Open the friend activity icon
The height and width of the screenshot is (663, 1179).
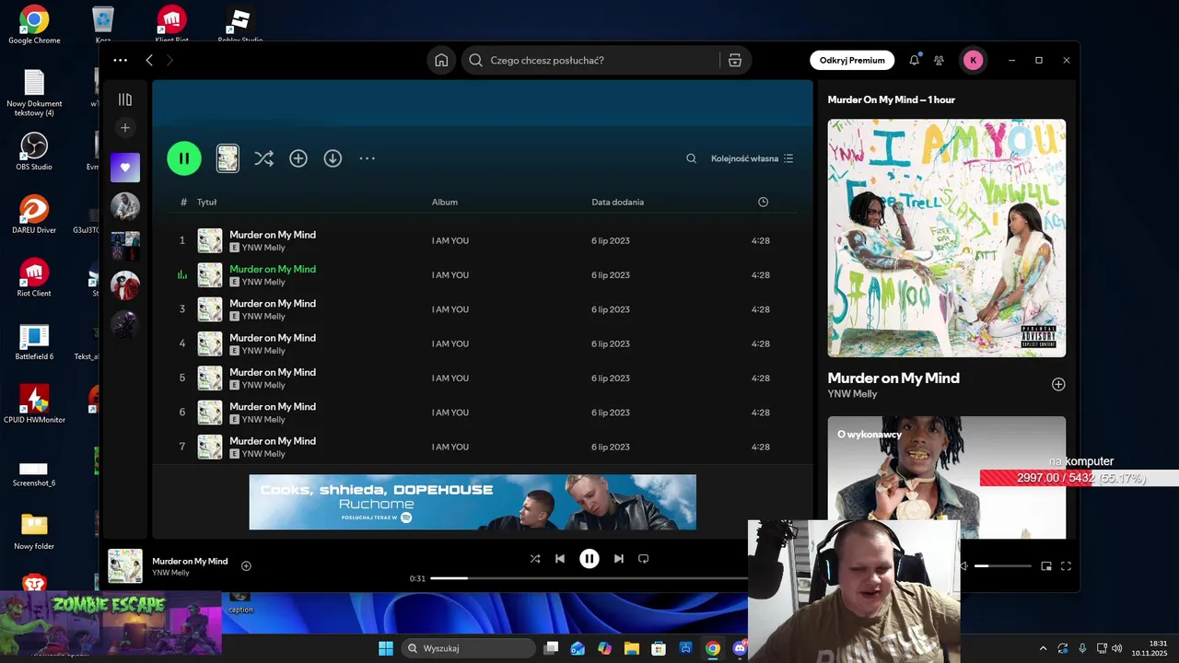pos(939,60)
